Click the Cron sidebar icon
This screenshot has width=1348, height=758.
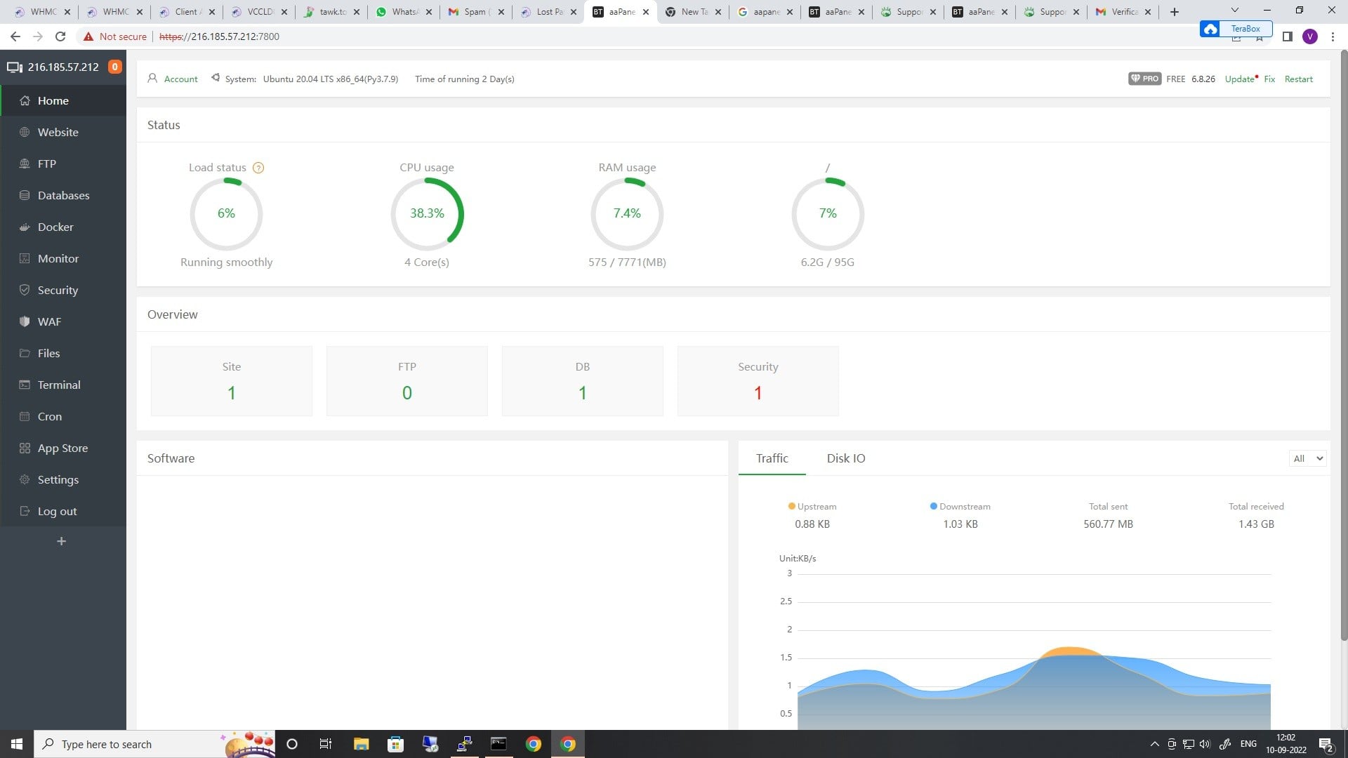tap(25, 417)
